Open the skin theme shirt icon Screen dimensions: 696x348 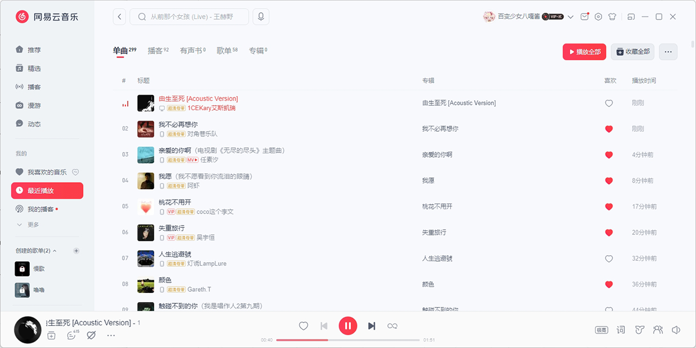point(612,17)
